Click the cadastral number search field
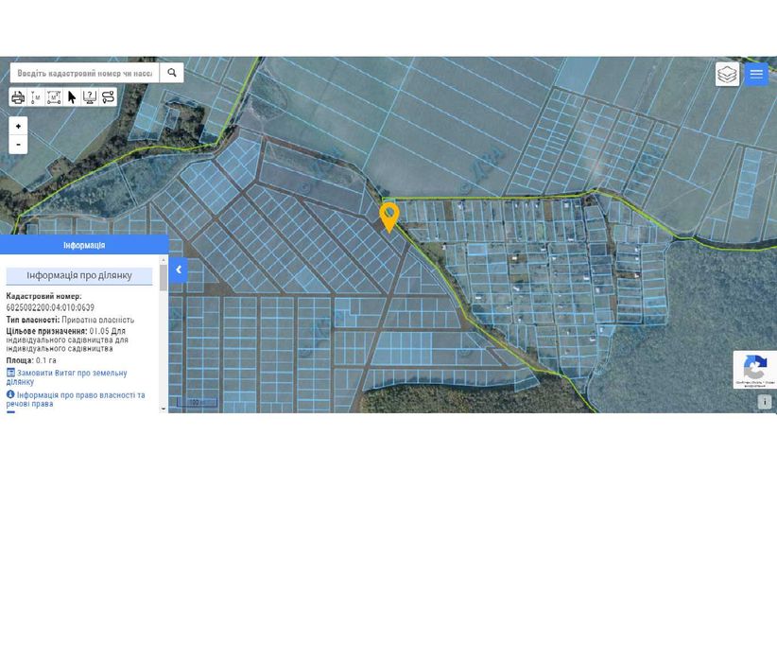Image resolution: width=777 pixels, height=662 pixels. coord(85,73)
